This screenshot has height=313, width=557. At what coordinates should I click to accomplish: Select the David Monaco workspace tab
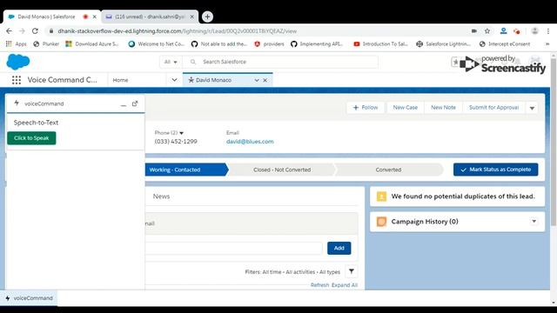coord(213,80)
